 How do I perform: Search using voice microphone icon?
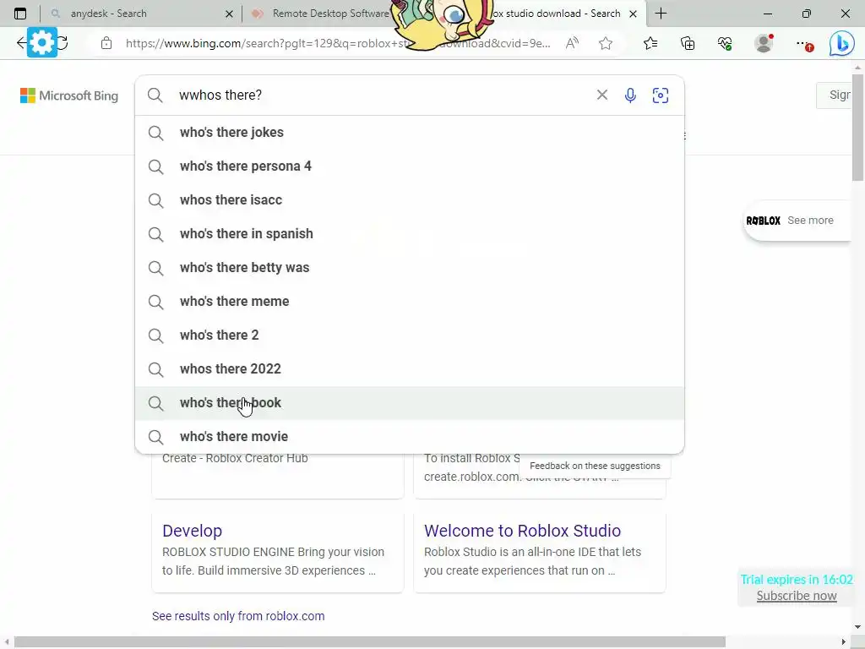630,95
